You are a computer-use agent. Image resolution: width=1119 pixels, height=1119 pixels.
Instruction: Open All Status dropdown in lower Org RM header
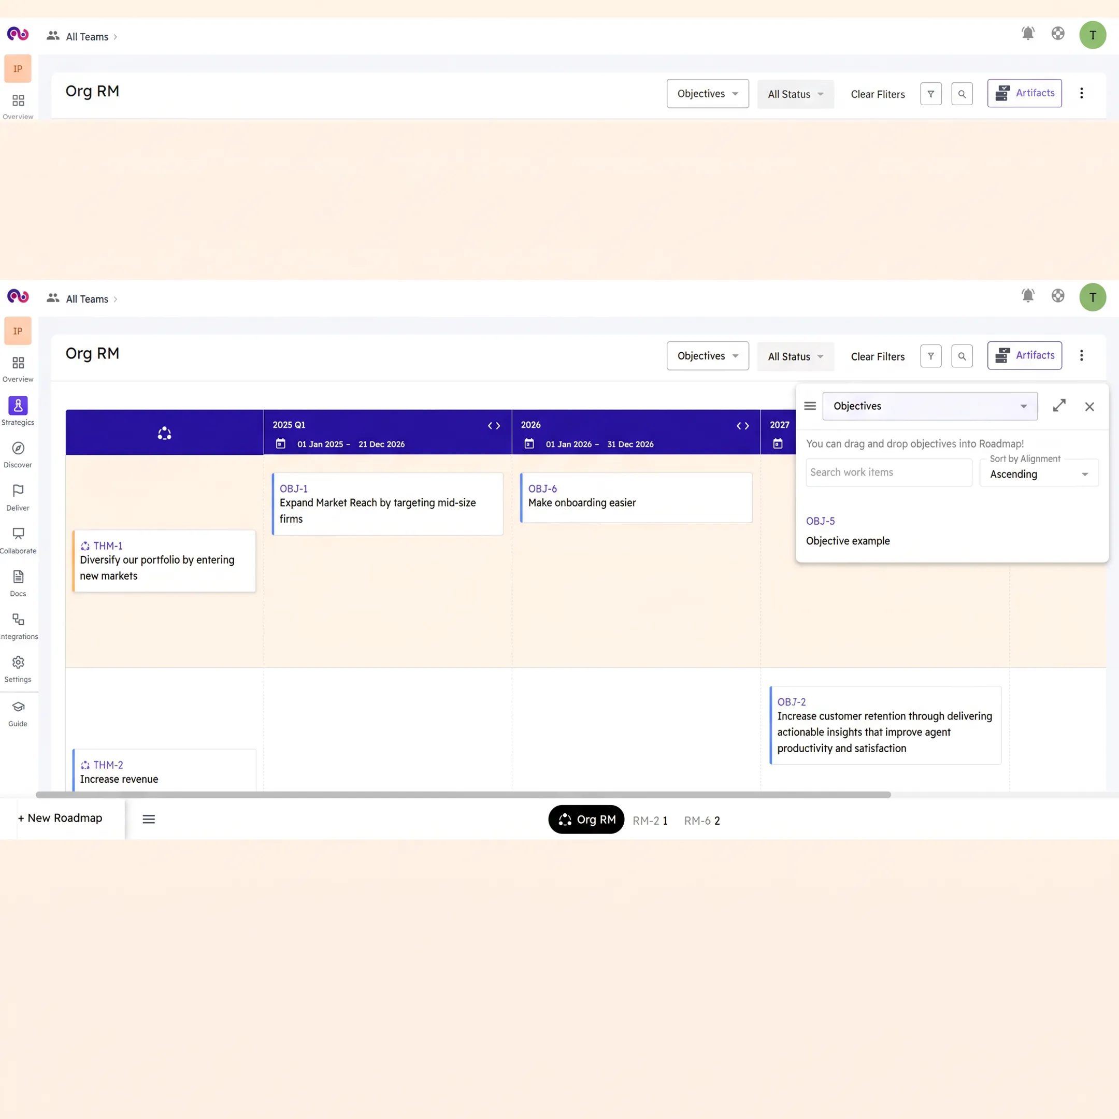click(x=795, y=356)
